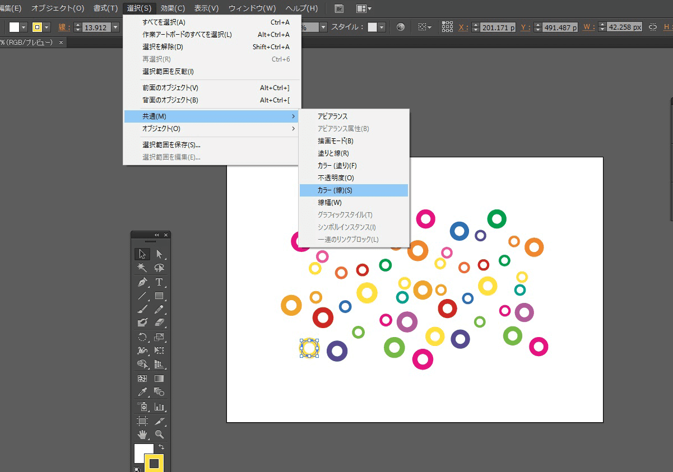
Task: Choose 塗りと線(R) in submenu
Action: point(354,153)
